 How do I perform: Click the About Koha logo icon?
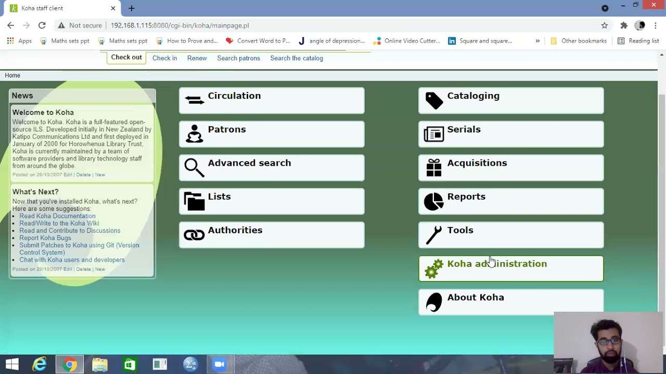(434, 302)
